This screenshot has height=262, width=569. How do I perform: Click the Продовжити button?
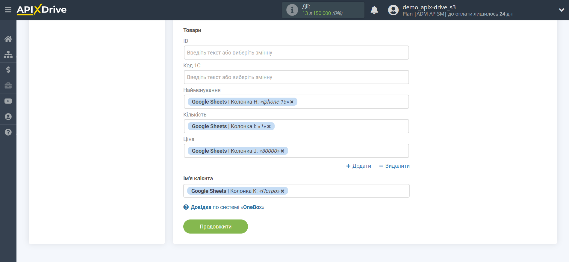216,227
